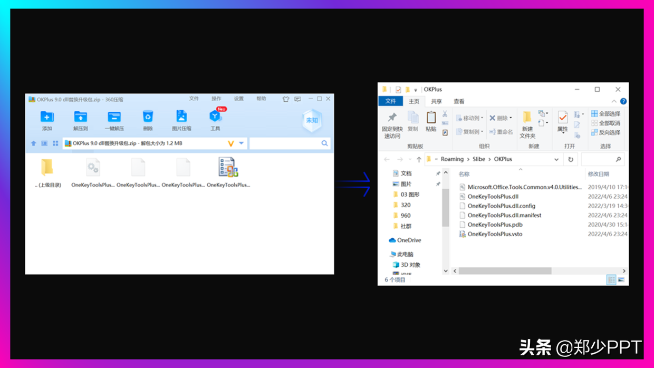
Task: Open the 文件 menu in 360压缩
Action: [194, 99]
